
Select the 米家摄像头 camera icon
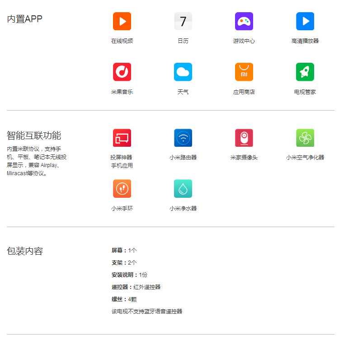click(x=244, y=138)
